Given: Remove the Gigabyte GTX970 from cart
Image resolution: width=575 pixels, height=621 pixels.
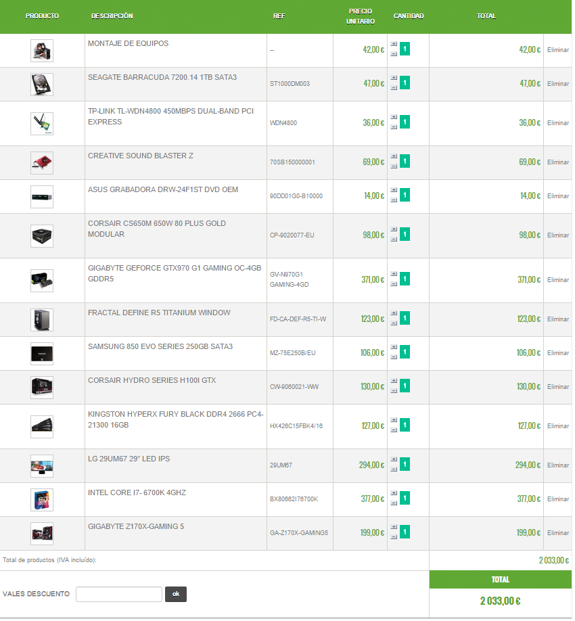Looking at the screenshot, I should [558, 280].
